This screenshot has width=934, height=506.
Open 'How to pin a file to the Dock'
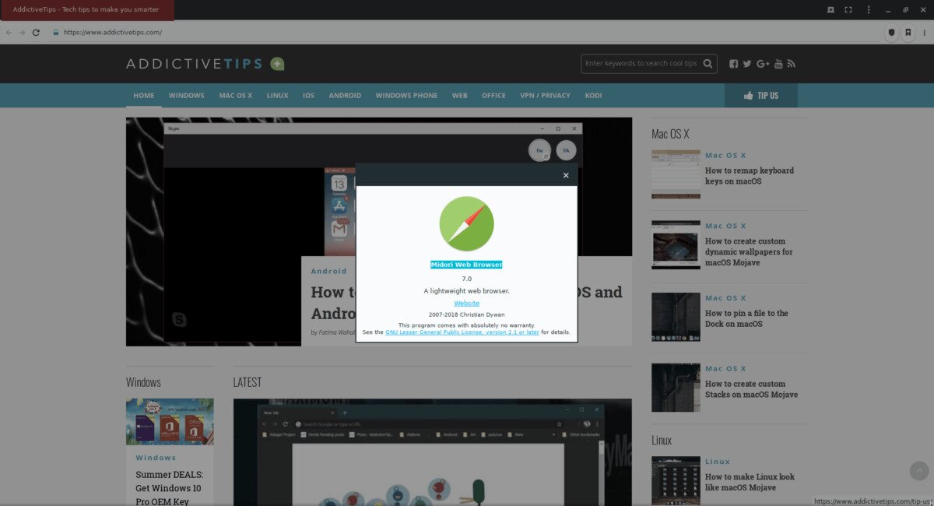[x=746, y=318]
